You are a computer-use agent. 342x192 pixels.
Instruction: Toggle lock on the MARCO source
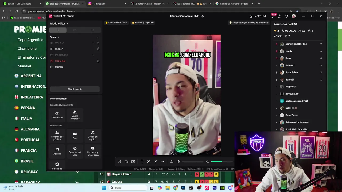coord(98,43)
